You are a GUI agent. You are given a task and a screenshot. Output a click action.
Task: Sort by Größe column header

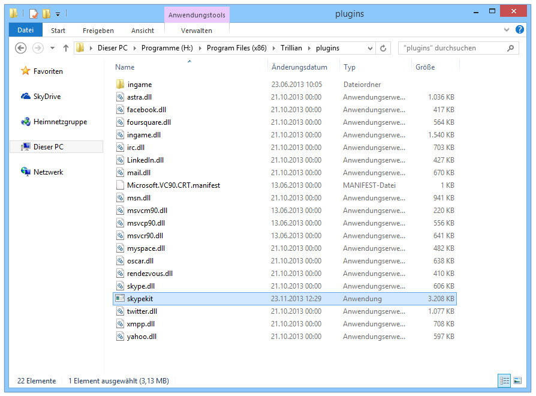(x=425, y=67)
